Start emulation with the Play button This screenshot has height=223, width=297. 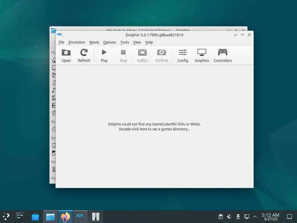click(104, 55)
